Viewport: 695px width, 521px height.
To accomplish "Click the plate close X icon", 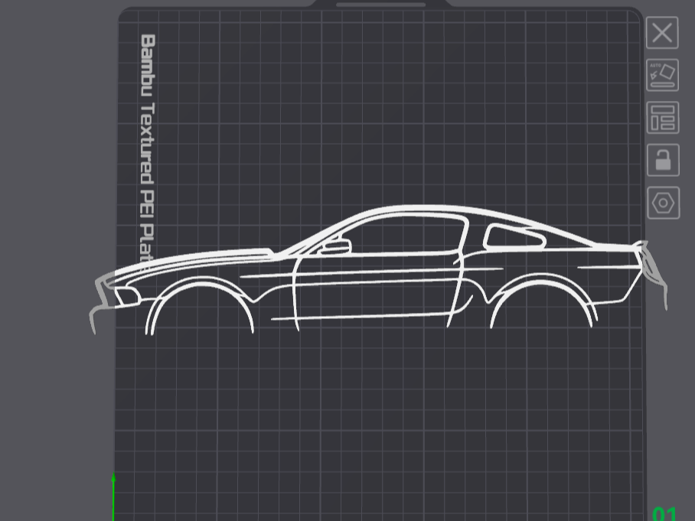I will pos(662,33).
